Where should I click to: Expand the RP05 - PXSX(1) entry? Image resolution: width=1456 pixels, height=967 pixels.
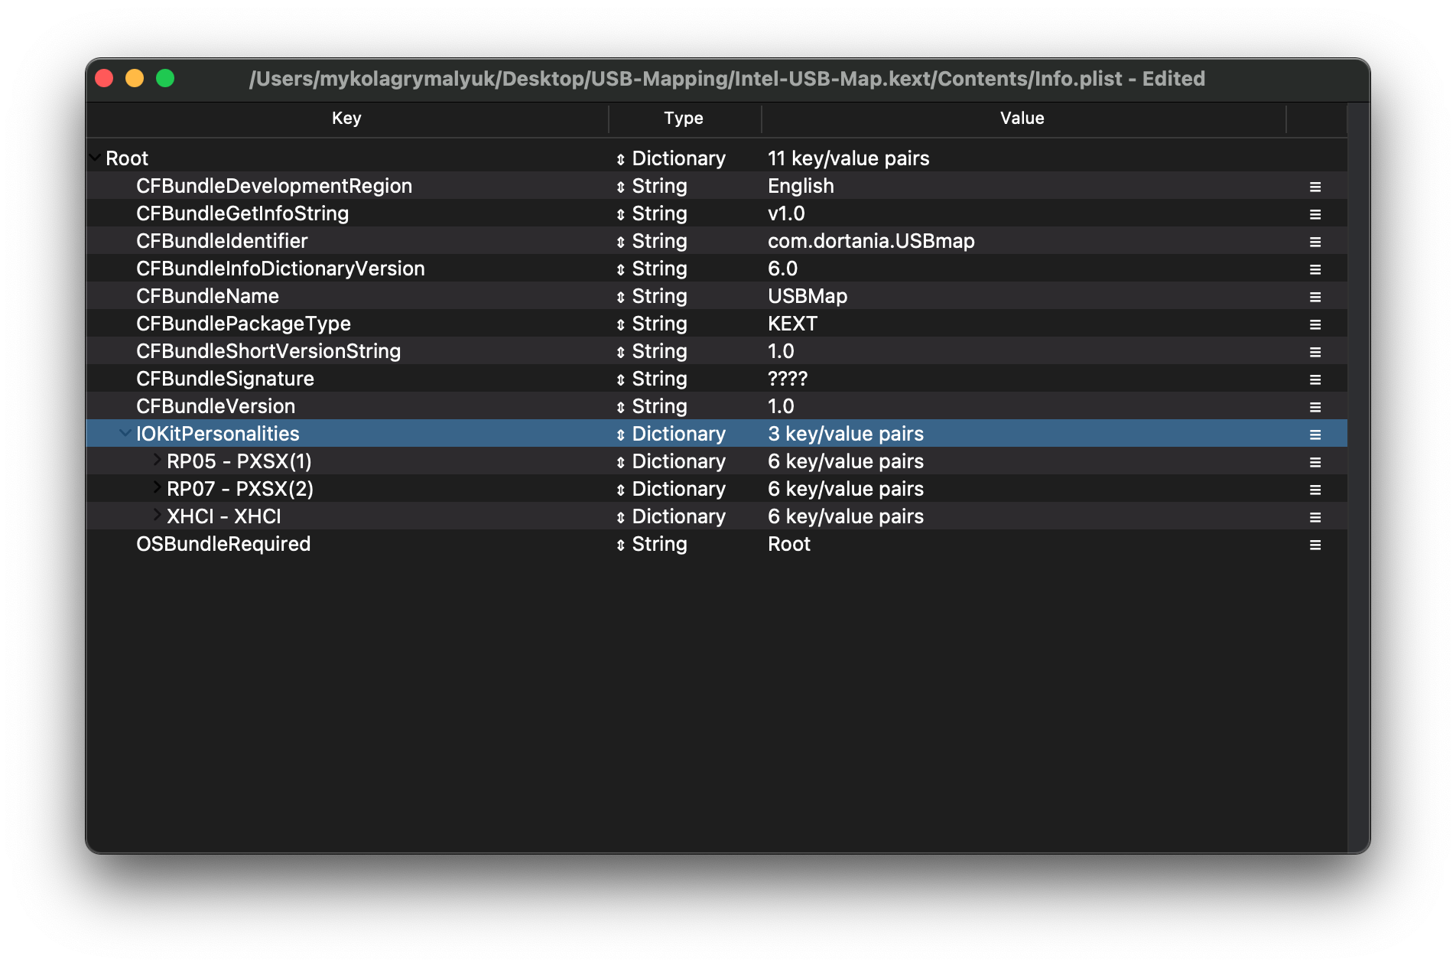tap(157, 460)
